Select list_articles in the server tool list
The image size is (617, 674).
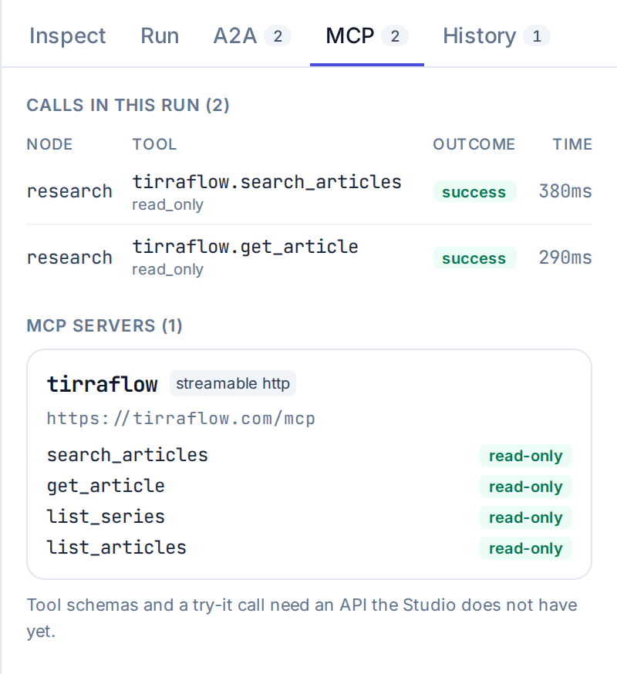[x=116, y=548]
